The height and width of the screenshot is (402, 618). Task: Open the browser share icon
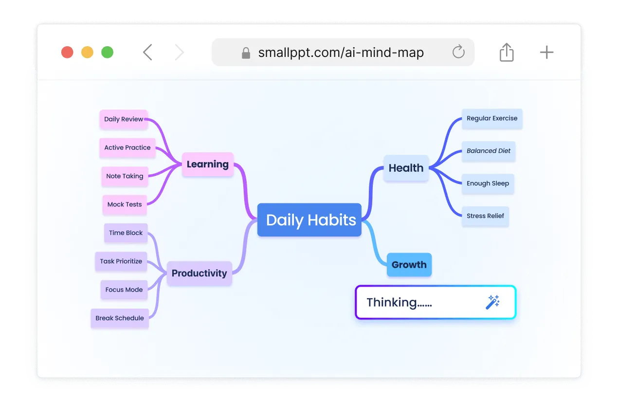(506, 52)
